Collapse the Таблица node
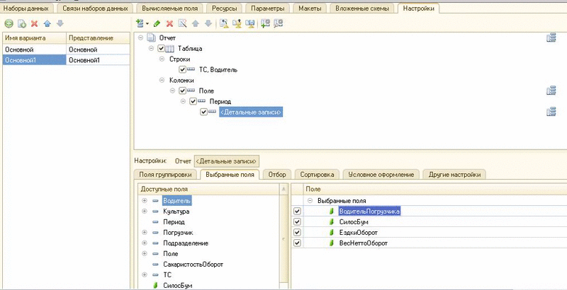Screen dimensions: 567x290 tap(151, 48)
